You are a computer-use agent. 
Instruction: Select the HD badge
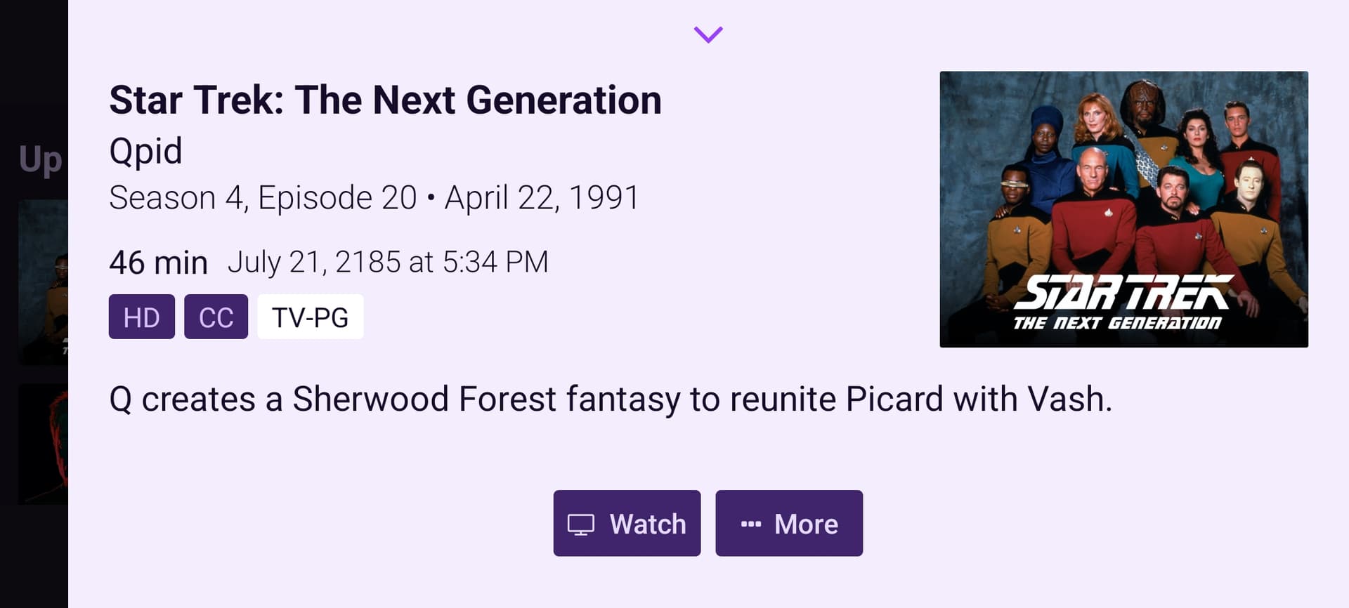click(x=142, y=317)
